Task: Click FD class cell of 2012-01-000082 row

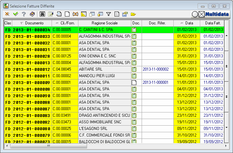Action: point(8,122)
